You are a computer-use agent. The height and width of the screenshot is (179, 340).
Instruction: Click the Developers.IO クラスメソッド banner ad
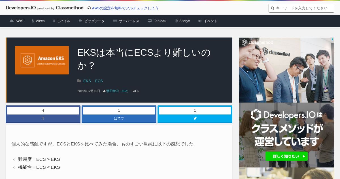[287, 135]
